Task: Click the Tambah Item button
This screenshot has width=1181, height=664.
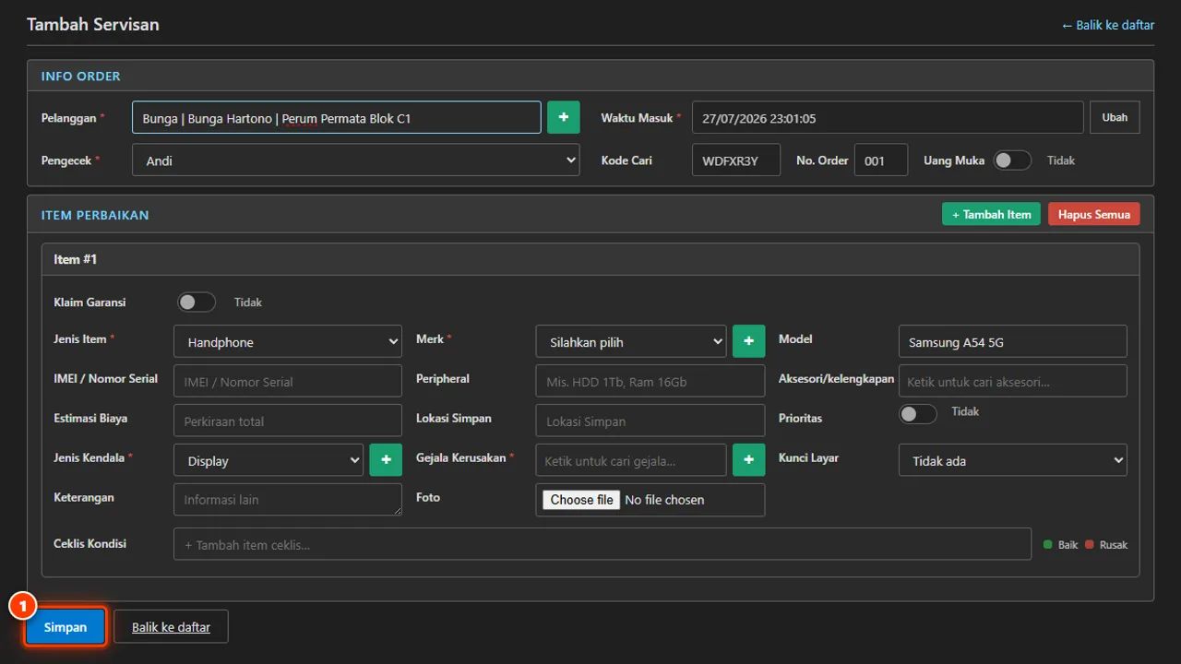Action: coord(991,214)
